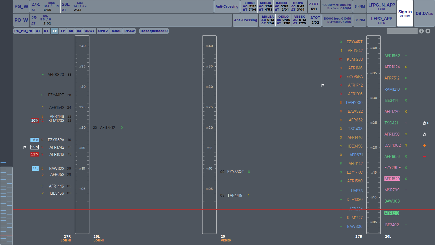Click the timeline zoom slider at far left
The height and width of the screenshot is (245, 435).
click(x=6, y=206)
